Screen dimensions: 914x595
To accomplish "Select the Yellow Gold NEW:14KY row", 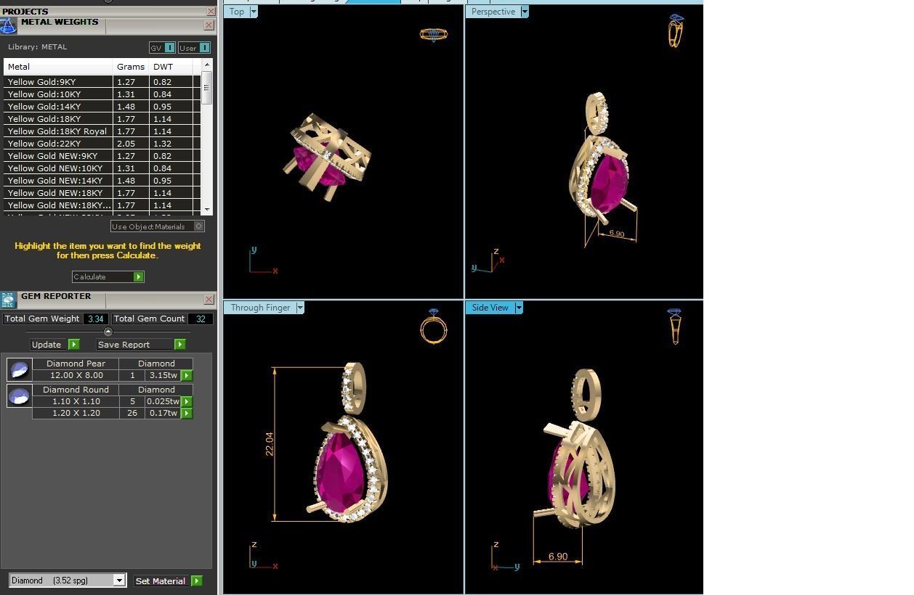I will (102, 181).
